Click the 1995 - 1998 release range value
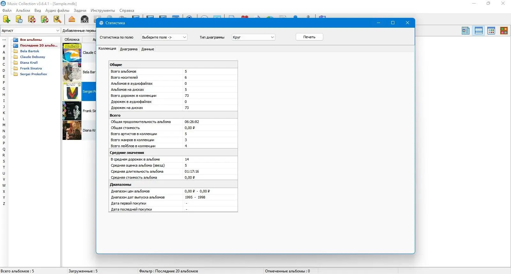Image resolution: width=511 pixels, height=274 pixels. (x=195, y=197)
